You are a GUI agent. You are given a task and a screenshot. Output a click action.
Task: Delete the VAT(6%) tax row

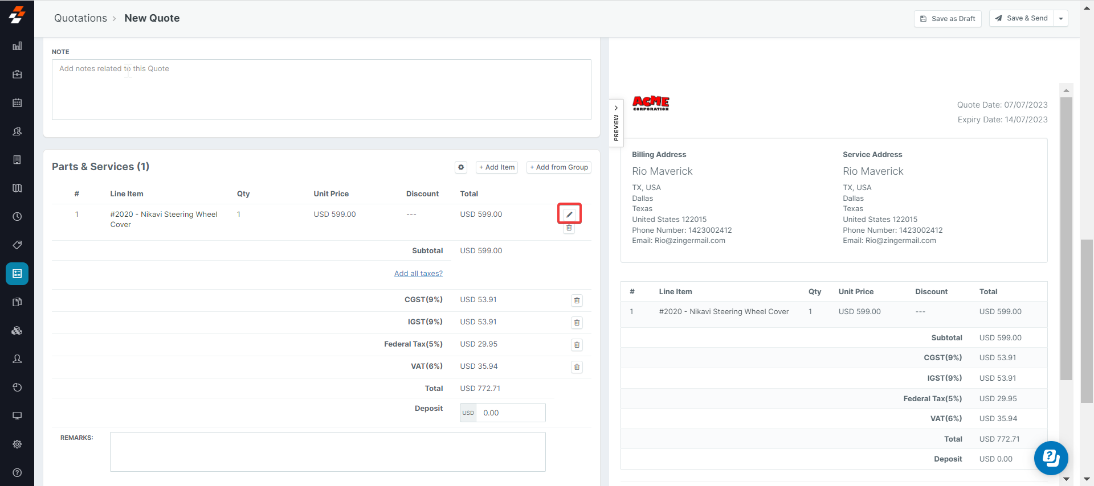click(577, 367)
